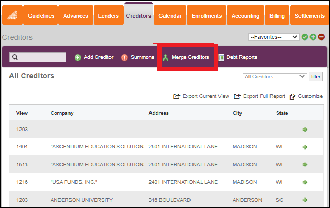330x208 pixels.
Task: Click Export Full Report text
Action: coord(264,96)
